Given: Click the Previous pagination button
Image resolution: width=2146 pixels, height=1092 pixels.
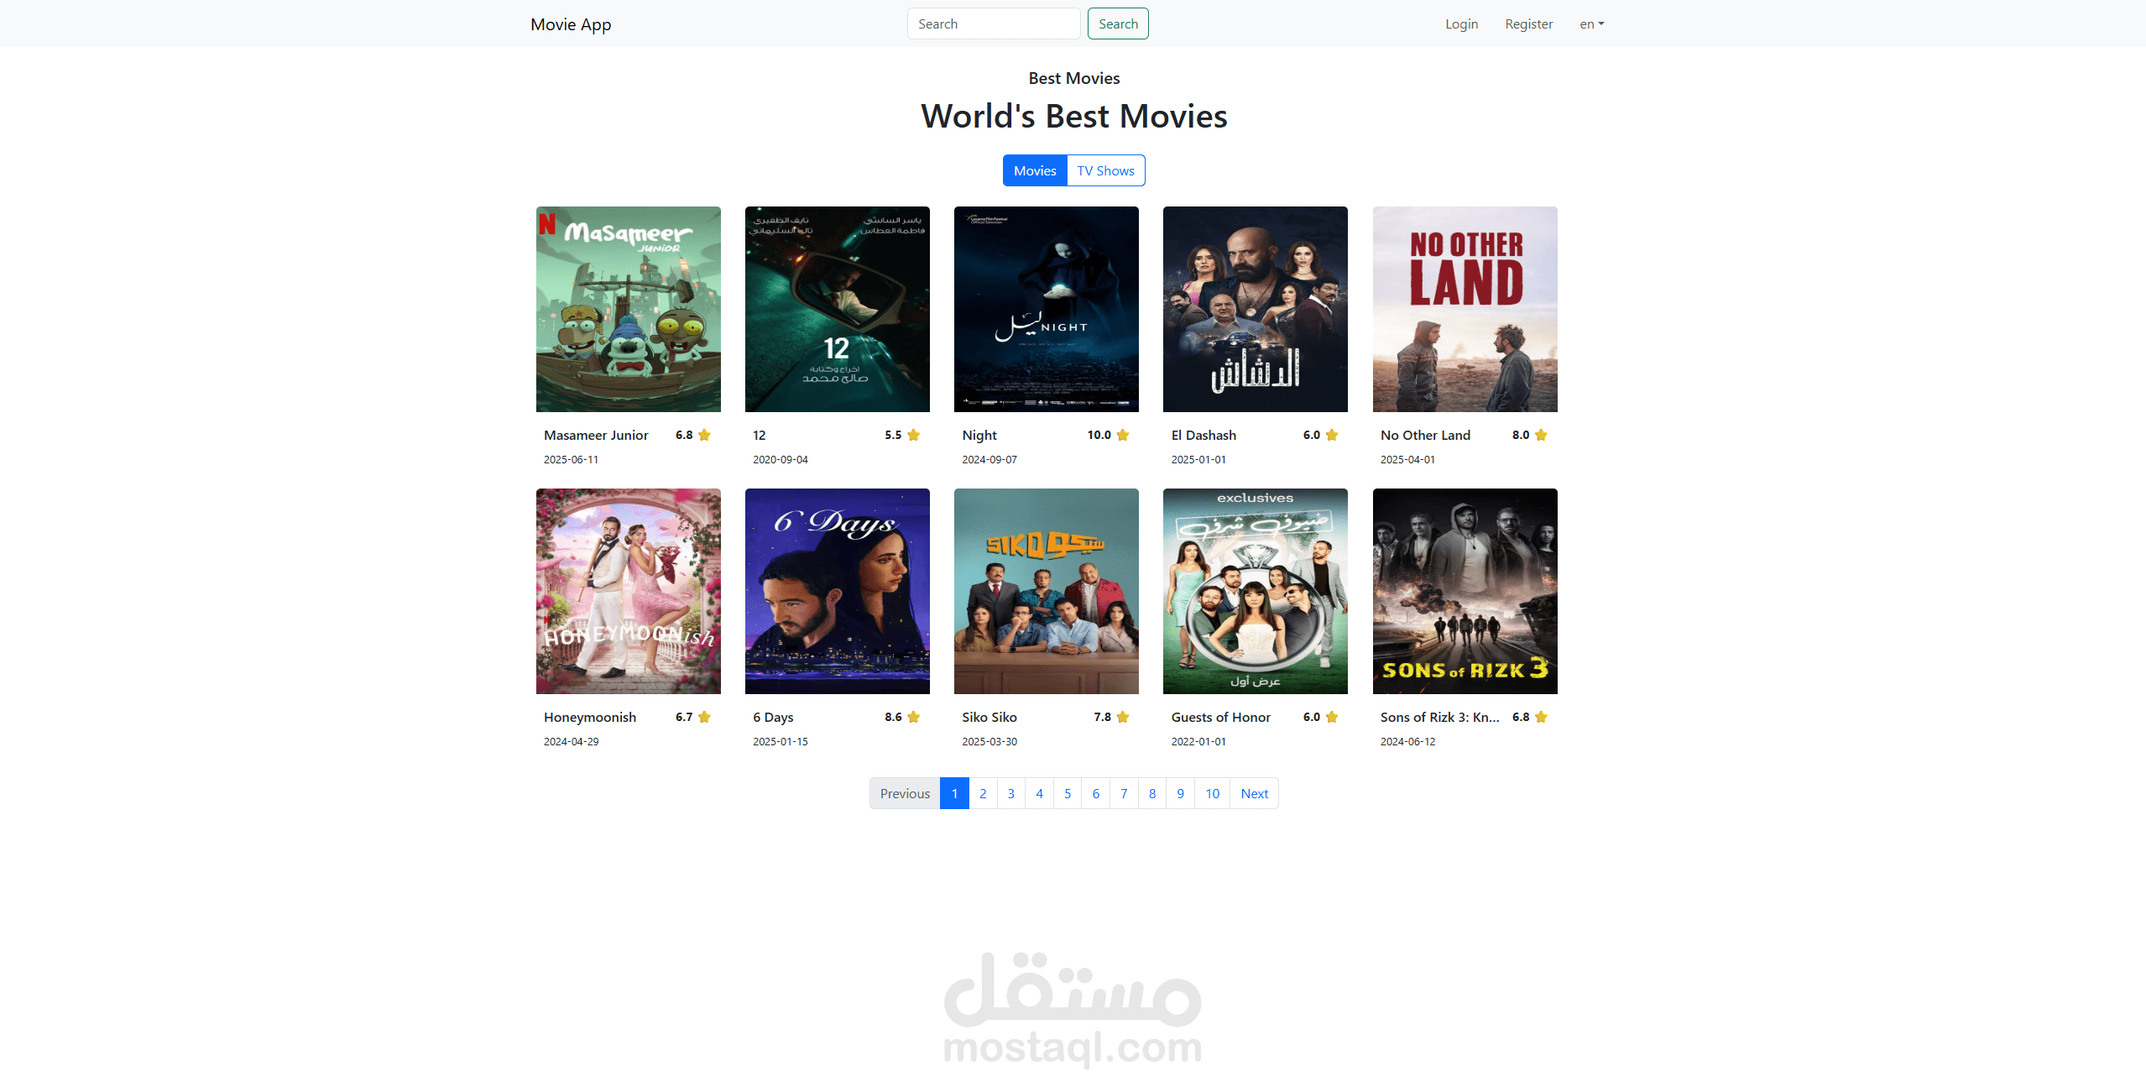Looking at the screenshot, I should pos(905,793).
